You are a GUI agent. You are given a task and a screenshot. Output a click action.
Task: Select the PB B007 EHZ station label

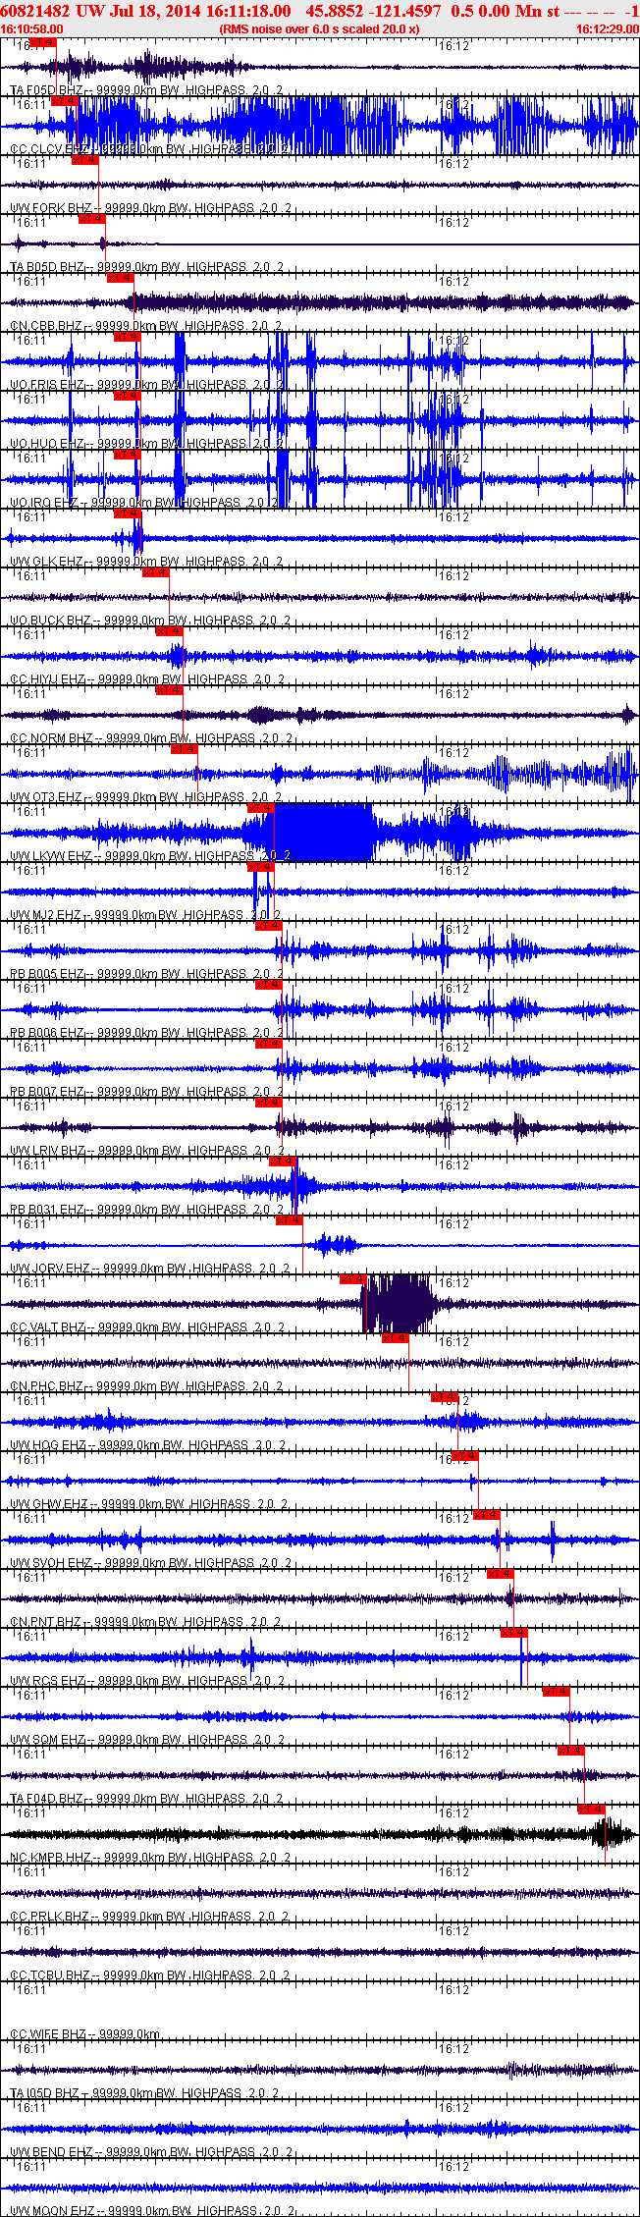47,1092
